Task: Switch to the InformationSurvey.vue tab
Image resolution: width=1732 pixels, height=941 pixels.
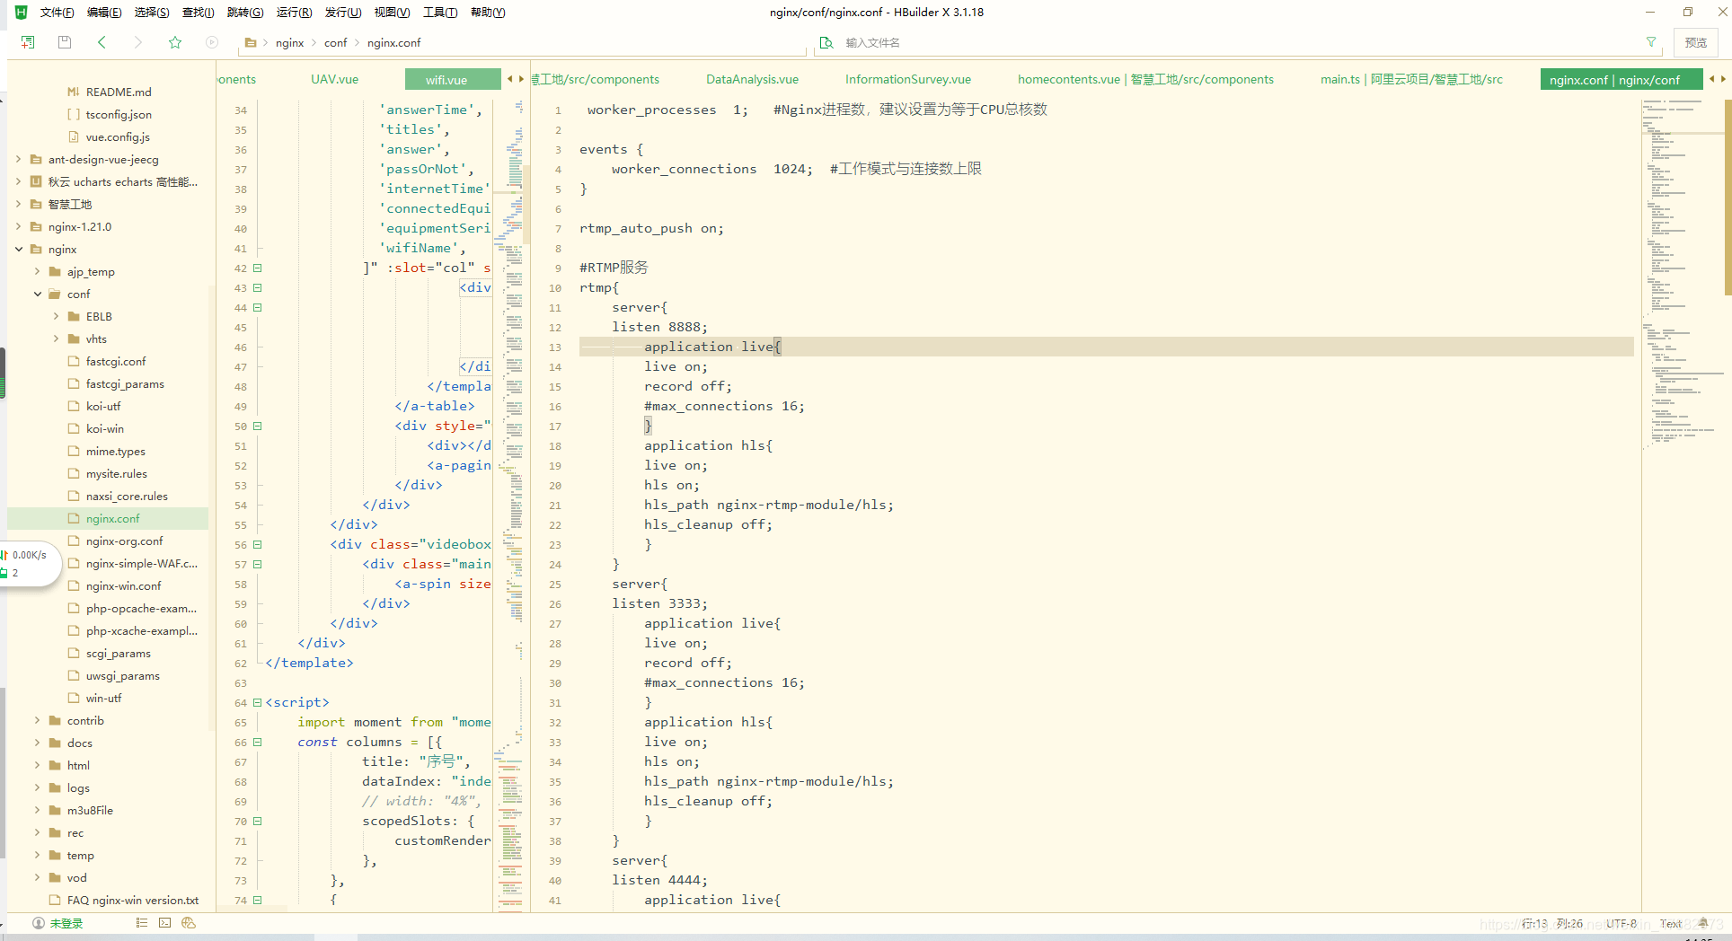Action: coord(907,79)
